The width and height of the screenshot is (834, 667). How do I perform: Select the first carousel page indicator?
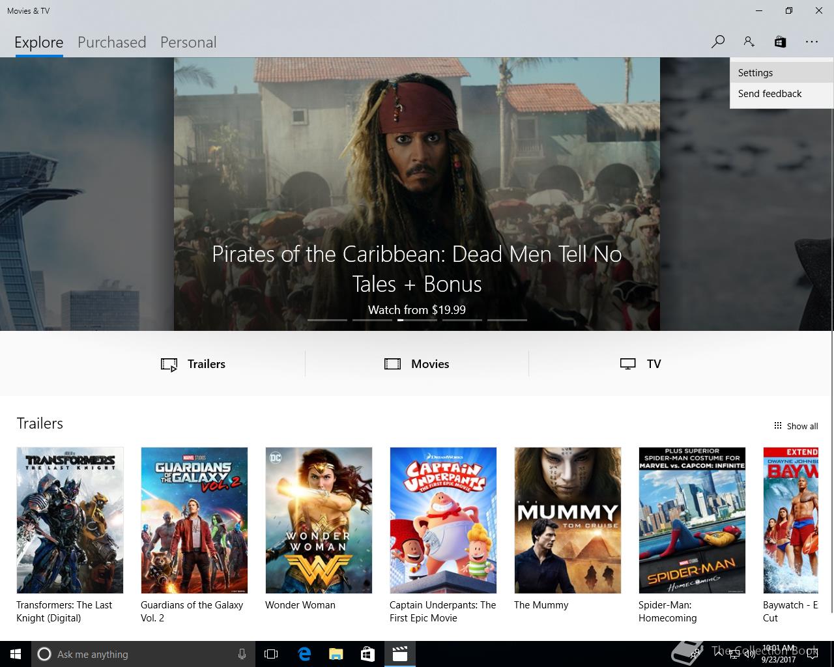[327, 320]
